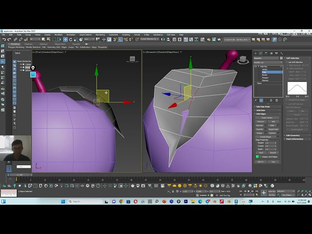Toggle the Angle Snap icon
Viewport: 312px width, 234px height.
[x=120, y=39]
